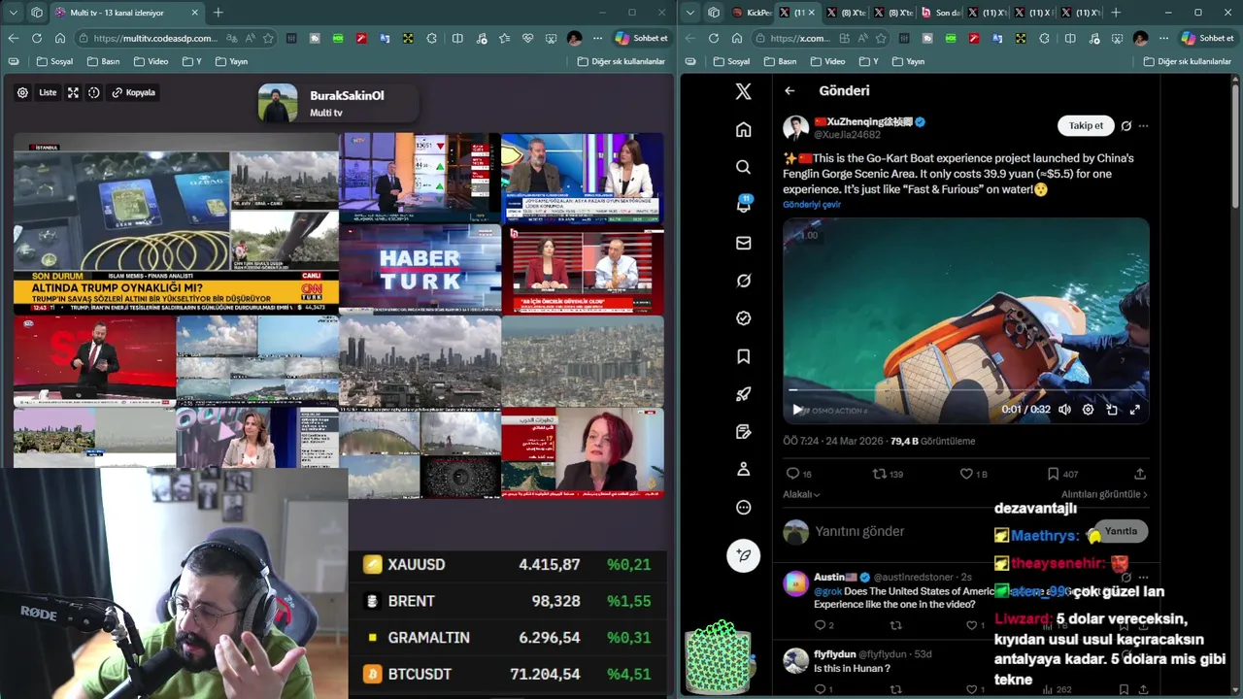Open Diğer sık kullanılanlar in Multi tv window
The image size is (1243, 699).
[621, 61]
